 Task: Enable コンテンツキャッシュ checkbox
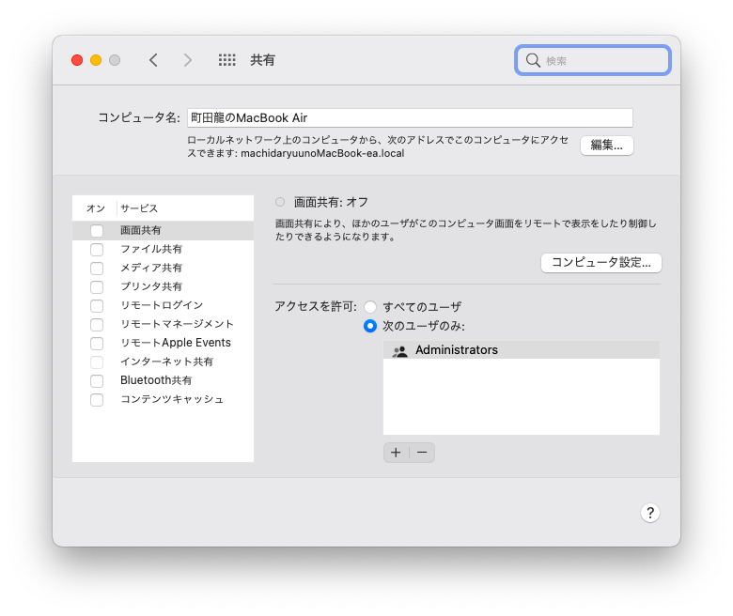point(97,400)
